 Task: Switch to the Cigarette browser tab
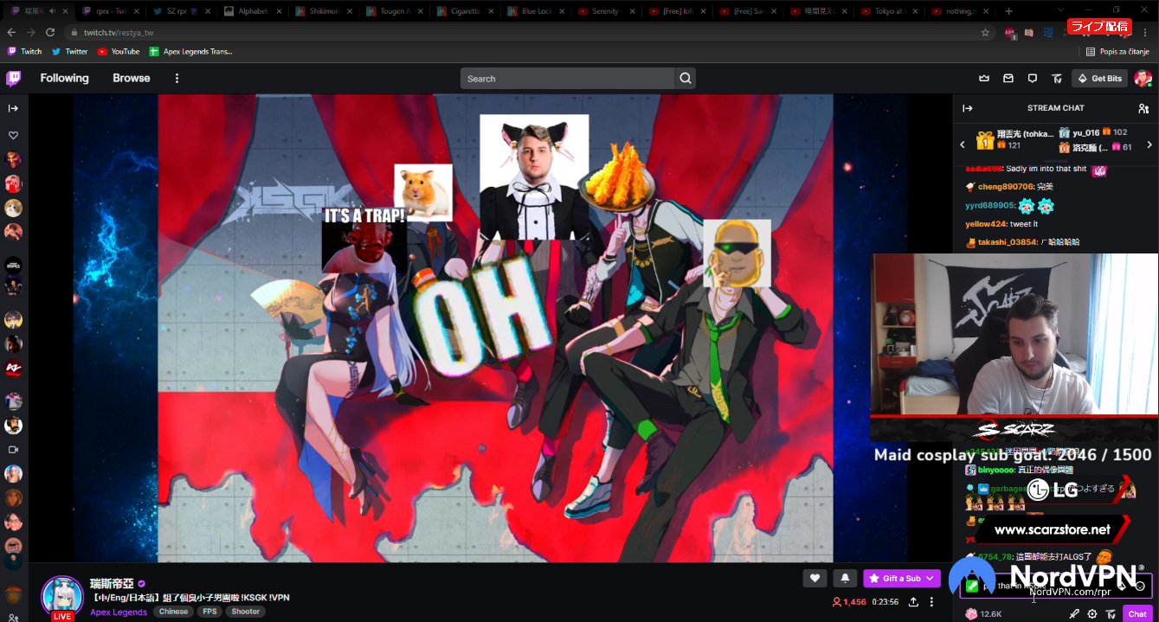point(463,11)
